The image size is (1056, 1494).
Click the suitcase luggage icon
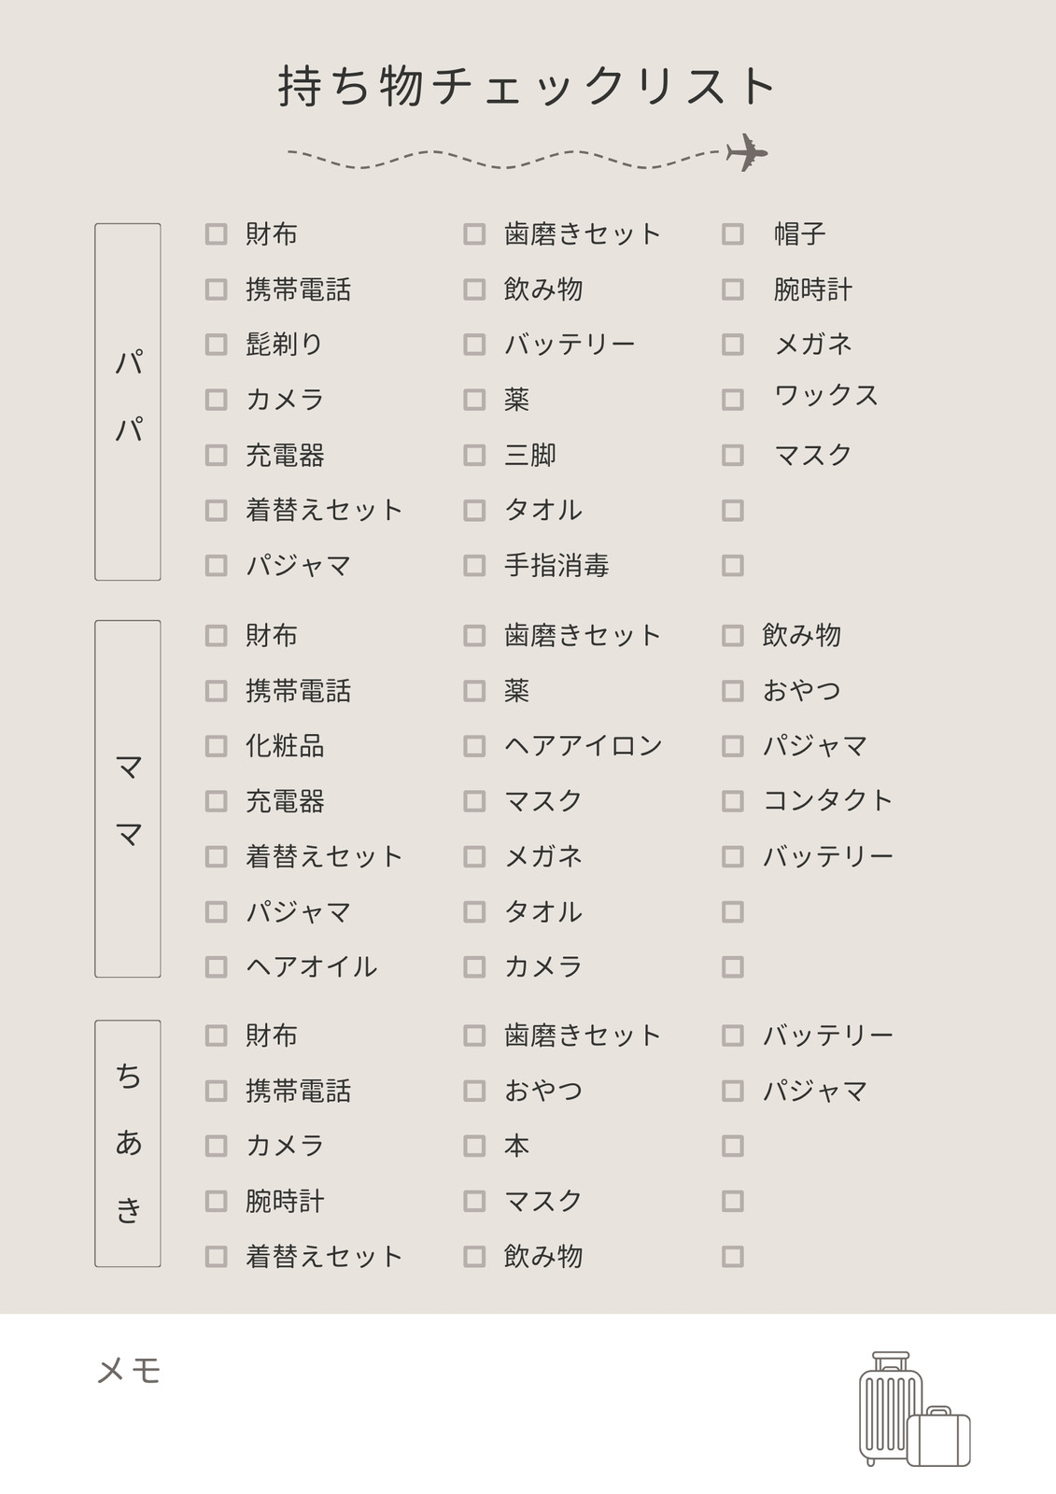[914, 1409]
